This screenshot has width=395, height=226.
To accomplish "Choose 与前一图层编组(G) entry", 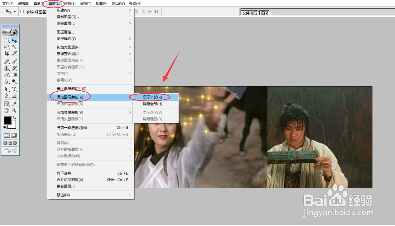I will [x=90, y=128].
